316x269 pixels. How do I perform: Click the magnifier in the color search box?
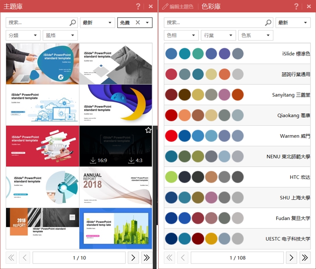point(268,23)
